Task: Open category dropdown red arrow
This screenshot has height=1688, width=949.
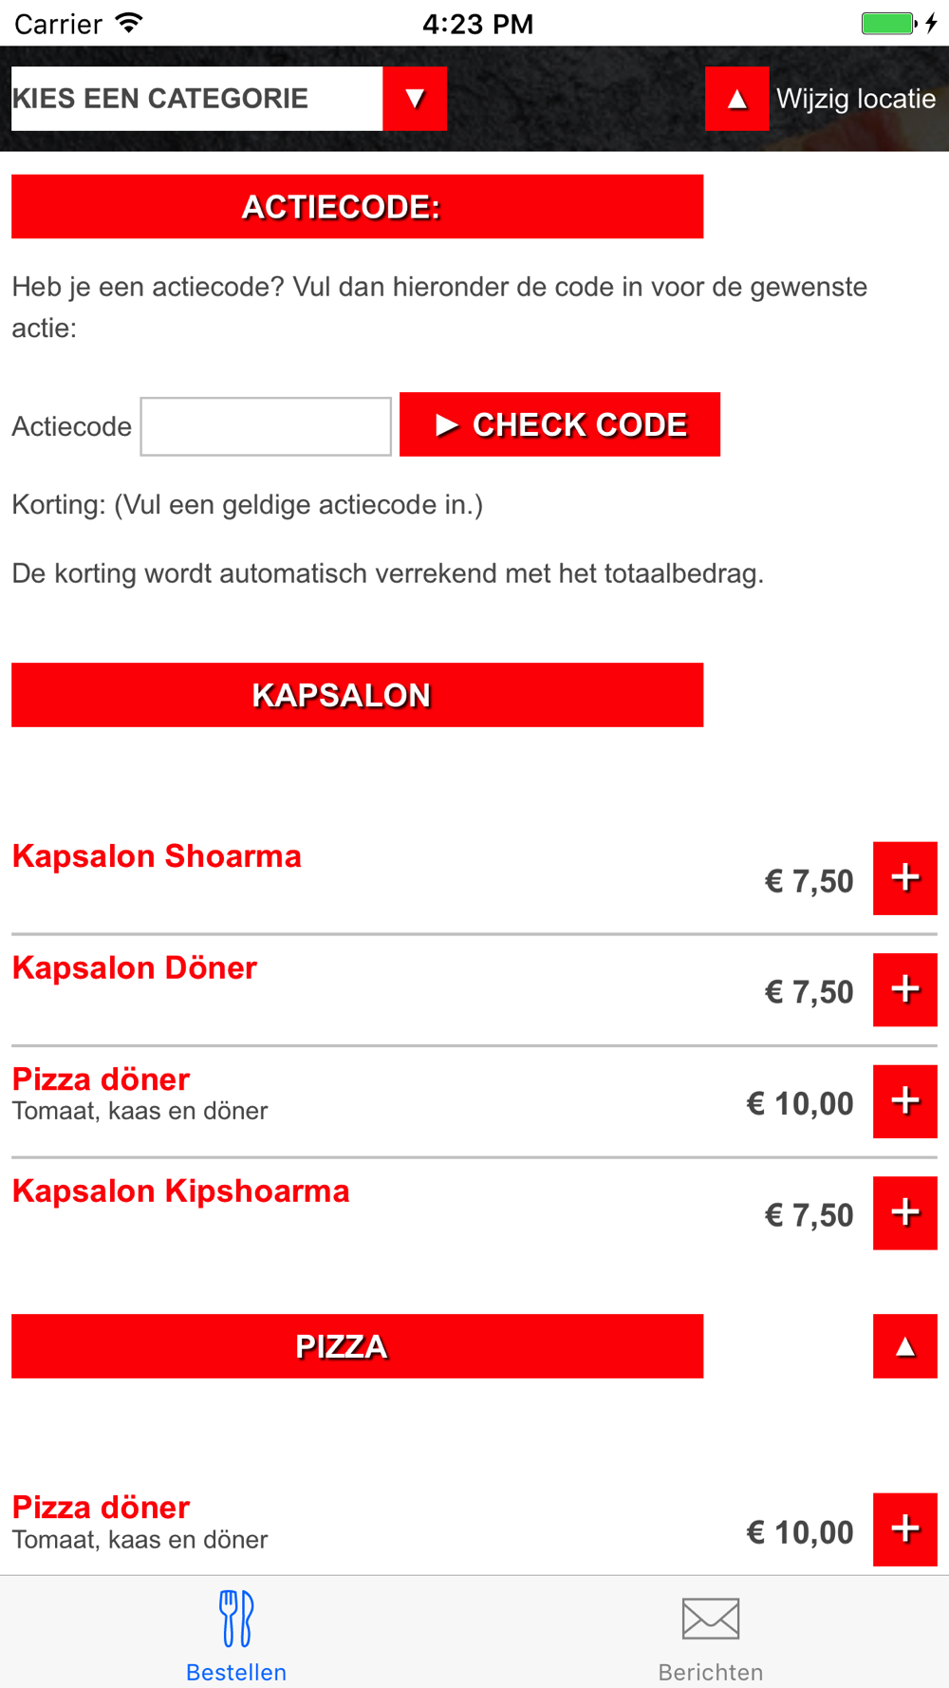Action: click(415, 99)
